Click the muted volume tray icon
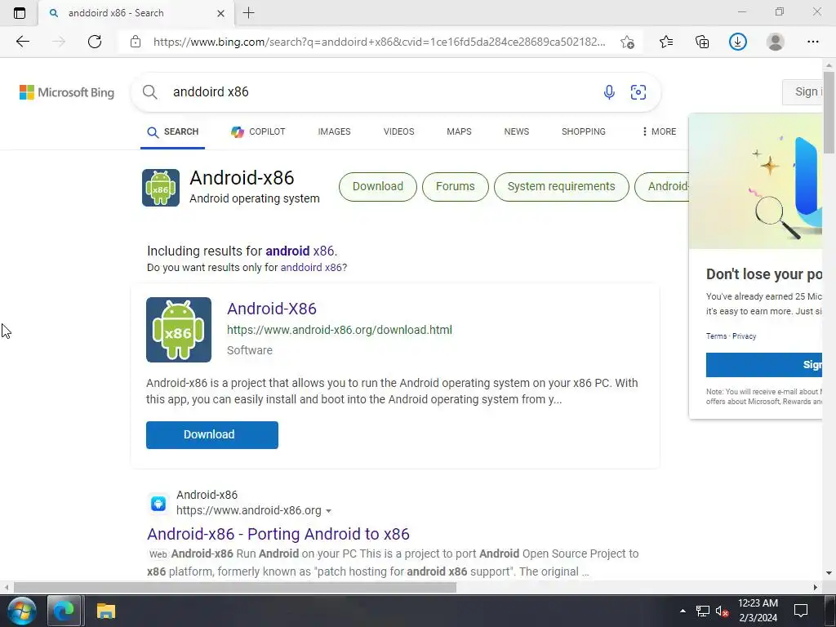This screenshot has width=836, height=627. click(722, 611)
